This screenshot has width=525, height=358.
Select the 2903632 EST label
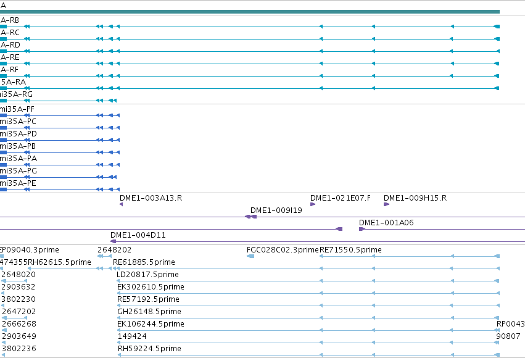click(x=19, y=287)
